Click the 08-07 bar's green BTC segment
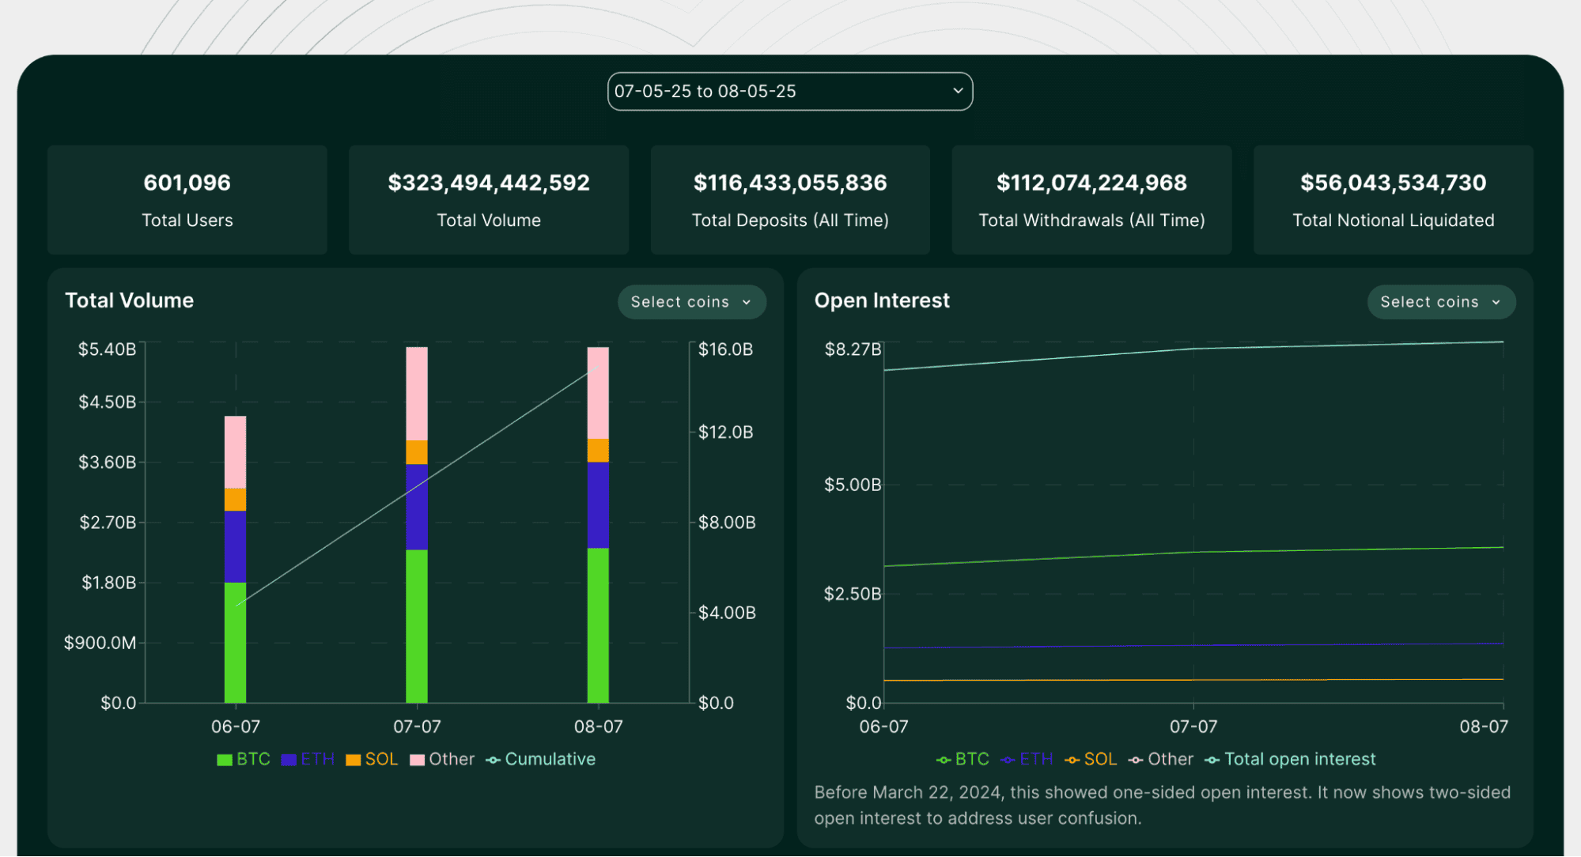This screenshot has height=857, width=1581. 598,625
